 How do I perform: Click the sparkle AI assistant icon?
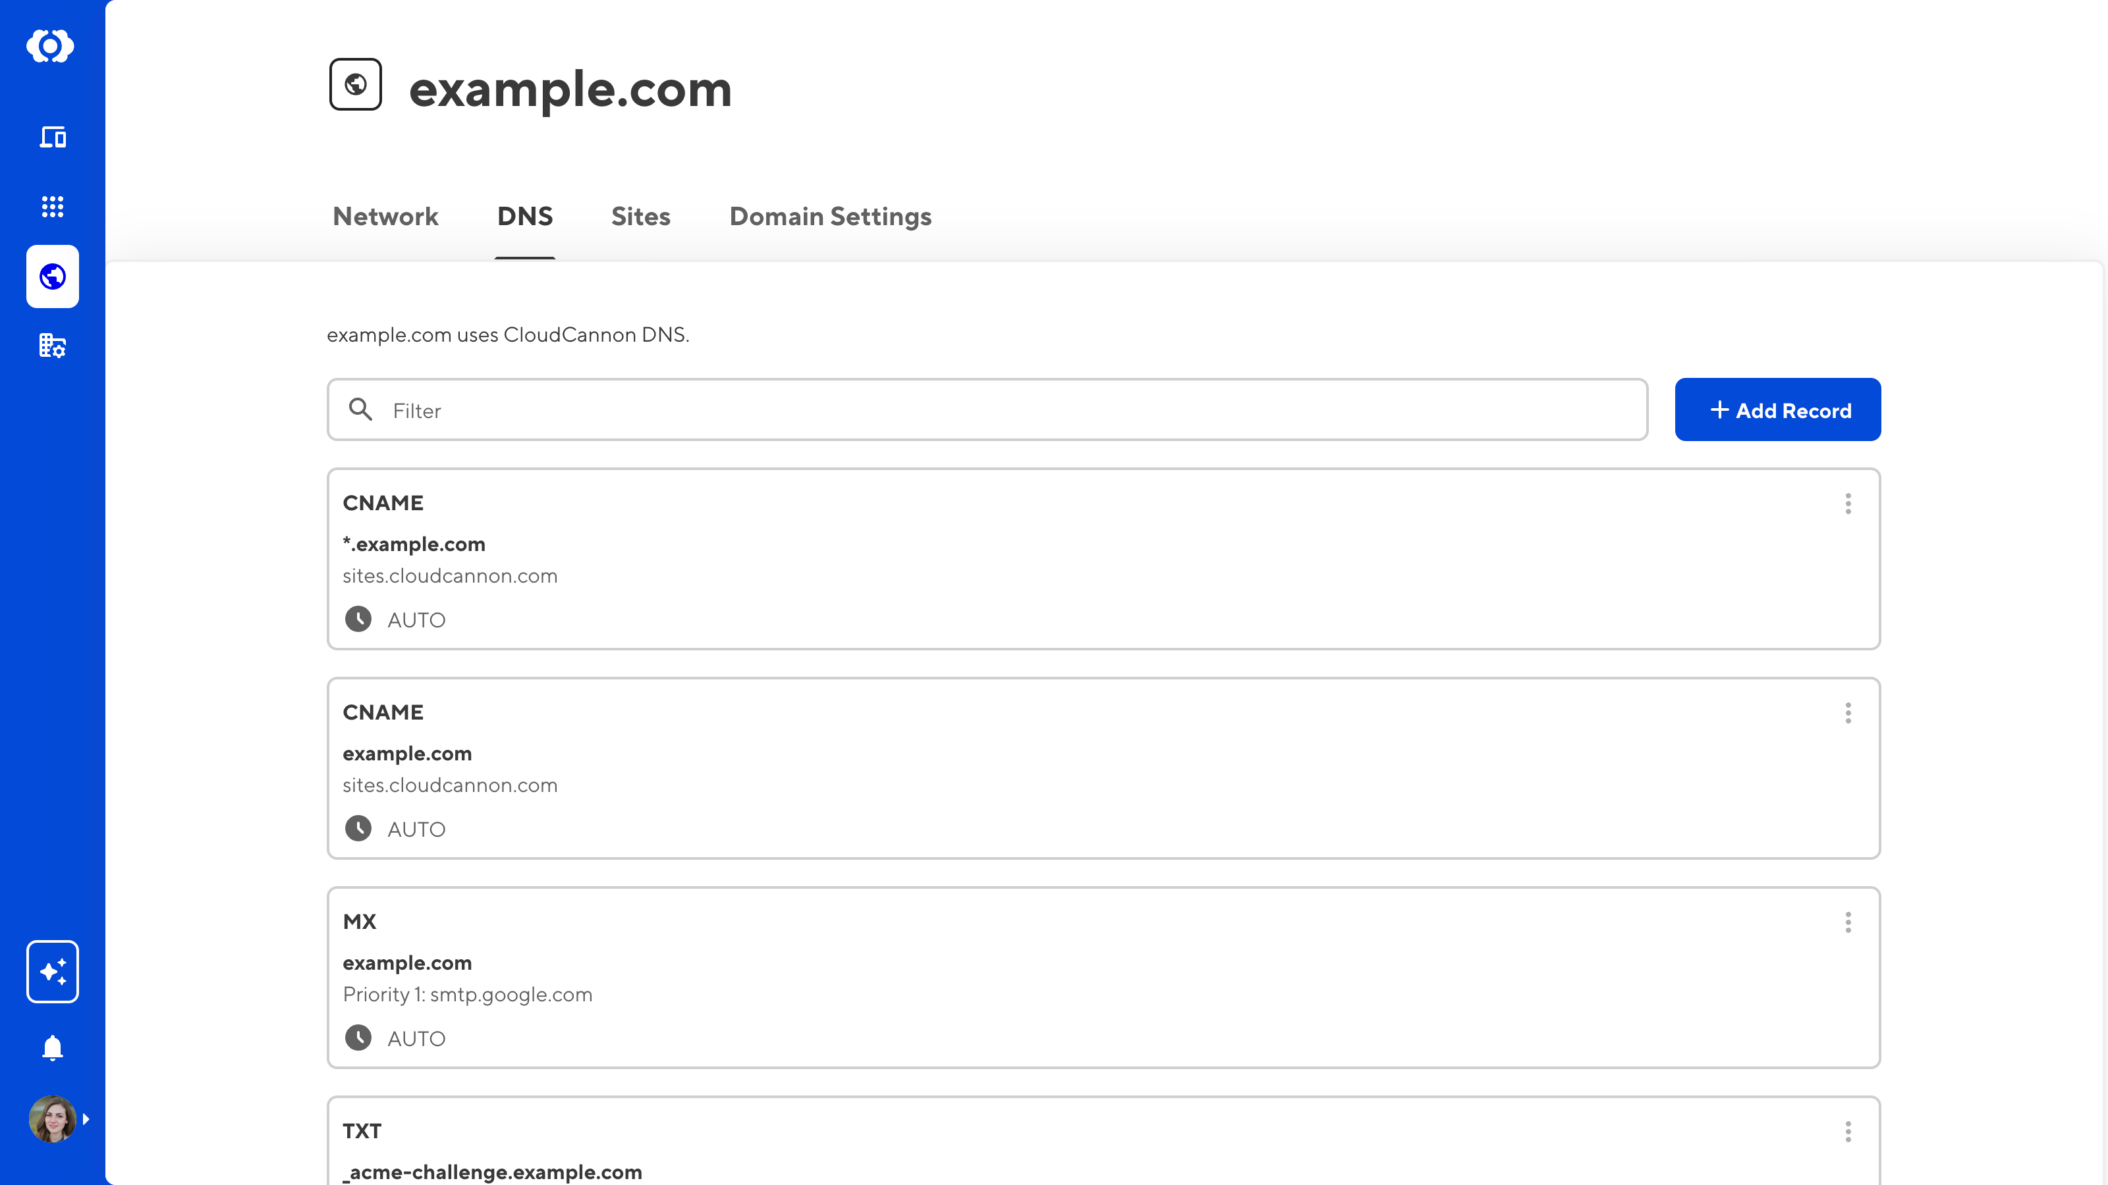[53, 972]
